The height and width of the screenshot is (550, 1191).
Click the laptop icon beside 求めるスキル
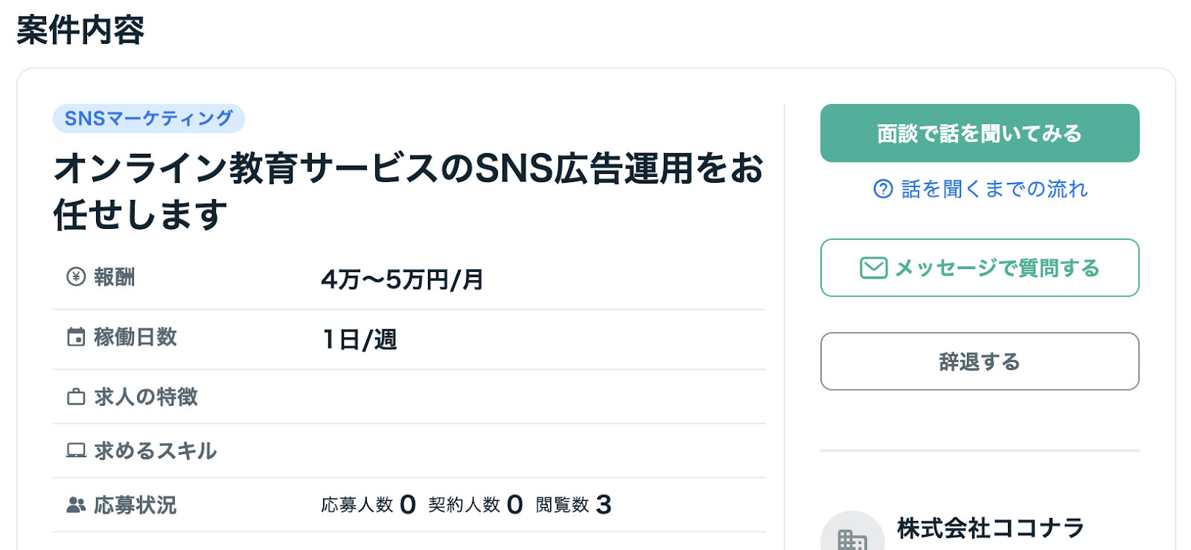point(76,450)
